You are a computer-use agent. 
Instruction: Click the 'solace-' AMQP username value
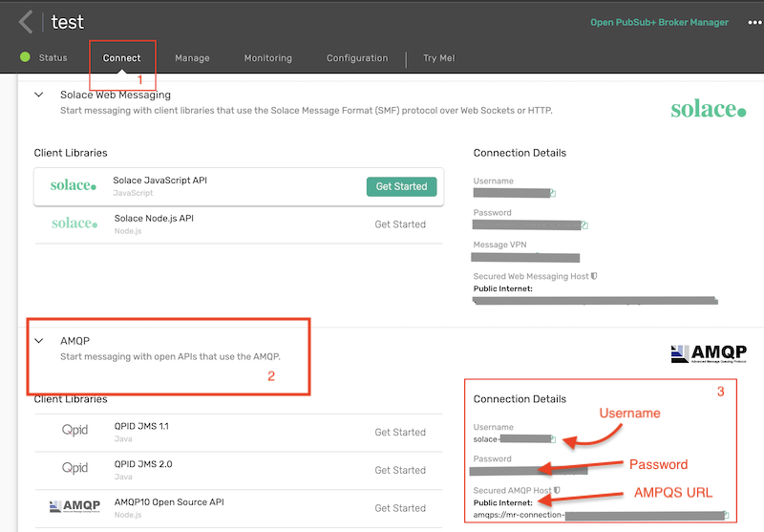click(x=486, y=439)
